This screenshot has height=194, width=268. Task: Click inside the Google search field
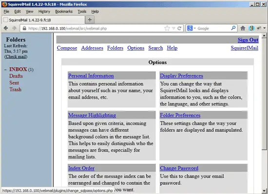213,28
